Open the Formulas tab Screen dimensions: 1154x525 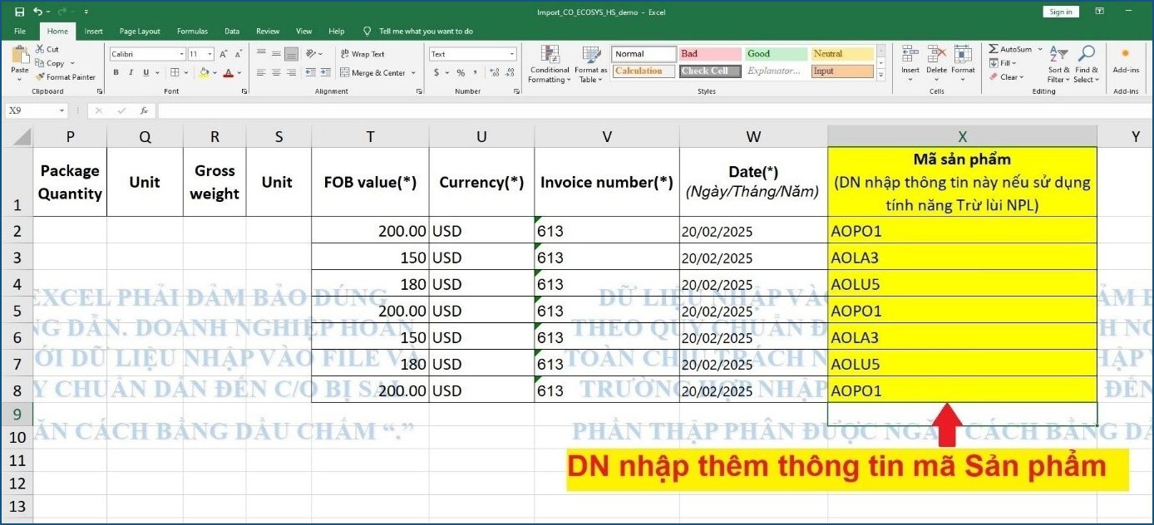(x=192, y=32)
